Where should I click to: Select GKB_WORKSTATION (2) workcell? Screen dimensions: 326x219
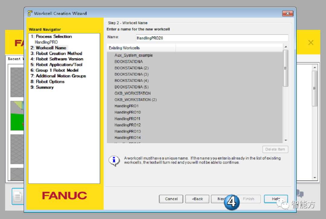click(135, 100)
